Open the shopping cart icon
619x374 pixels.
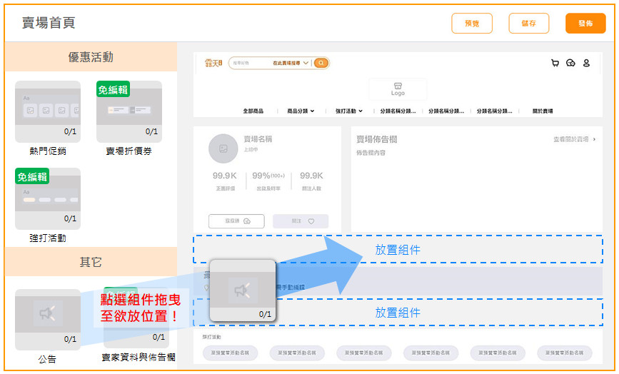click(x=555, y=63)
